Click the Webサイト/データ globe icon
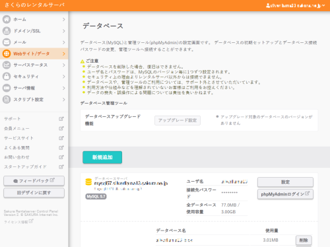The width and height of the screenshot is (330, 247). pos(7,53)
